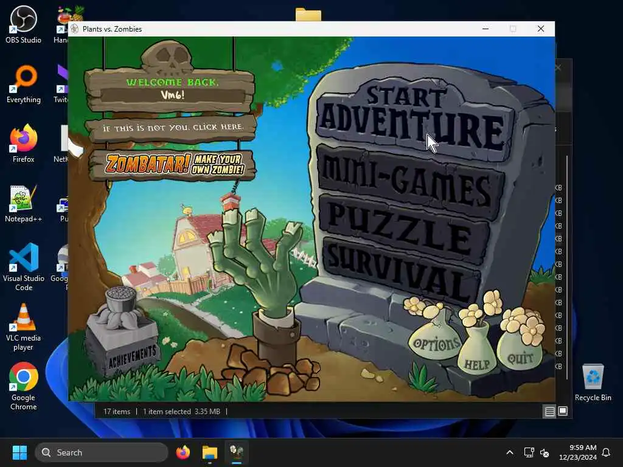
Task: Click Plants vs. Zombies taskbar icon
Action: click(x=237, y=452)
